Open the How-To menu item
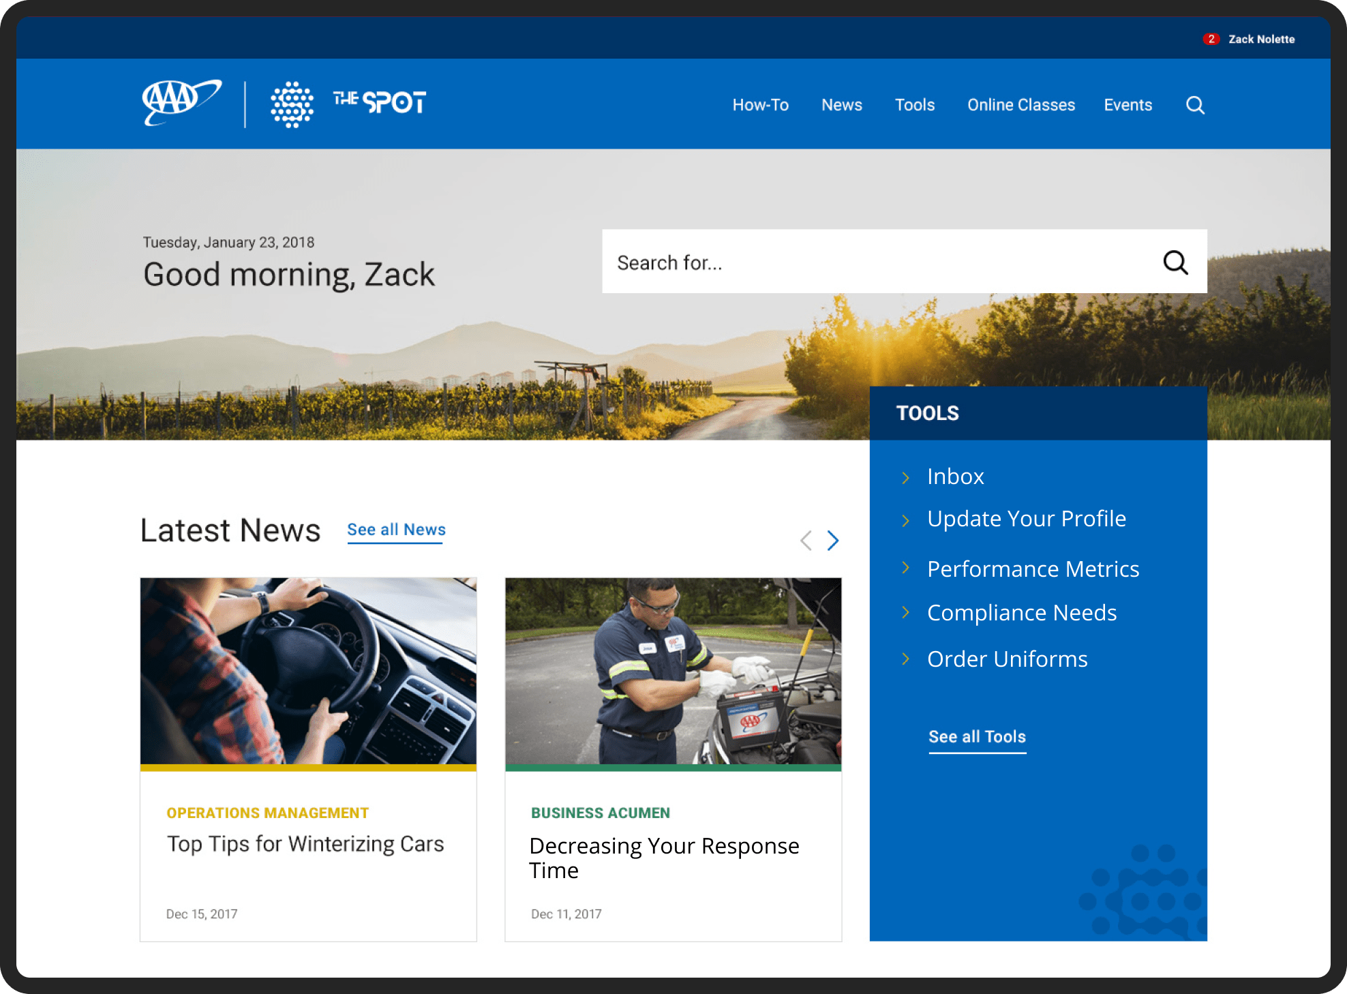The height and width of the screenshot is (994, 1347). pos(759,104)
